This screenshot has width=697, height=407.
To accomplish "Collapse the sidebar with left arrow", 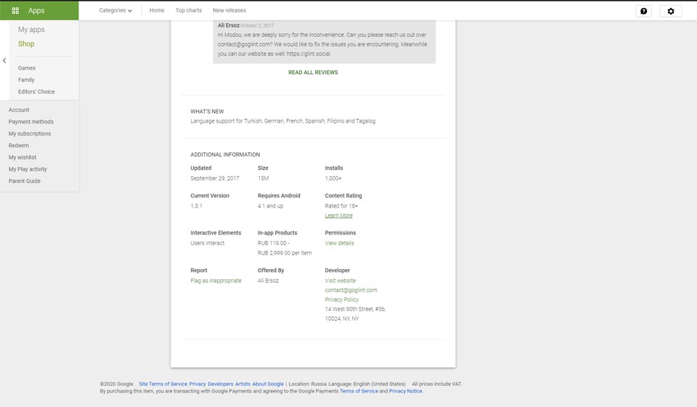I will pos(4,61).
